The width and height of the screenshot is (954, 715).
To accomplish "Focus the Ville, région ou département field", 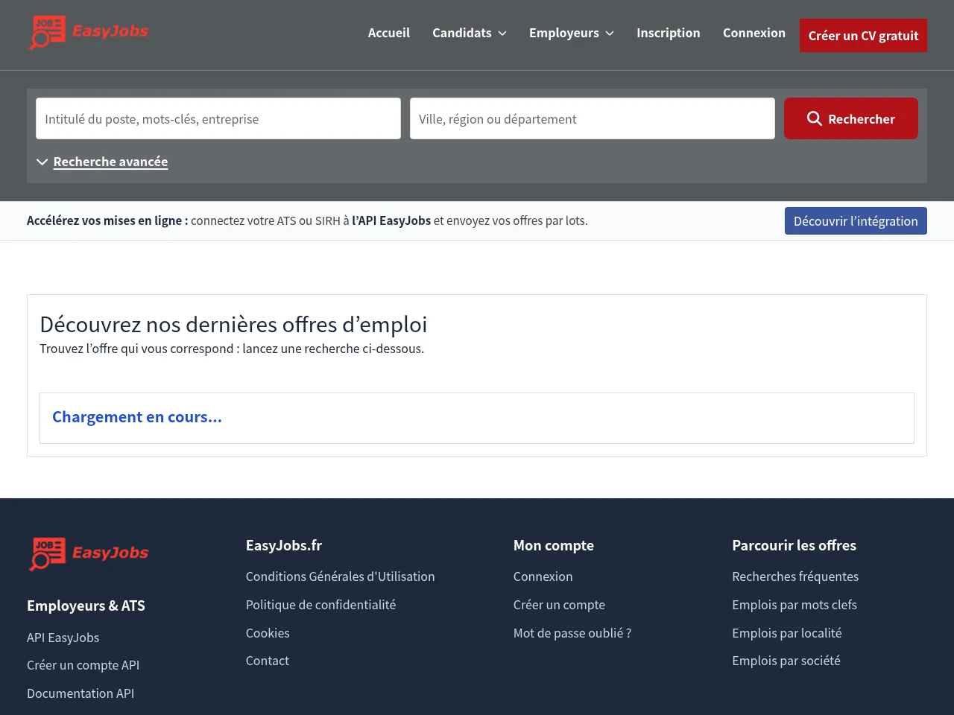I will coord(593,118).
